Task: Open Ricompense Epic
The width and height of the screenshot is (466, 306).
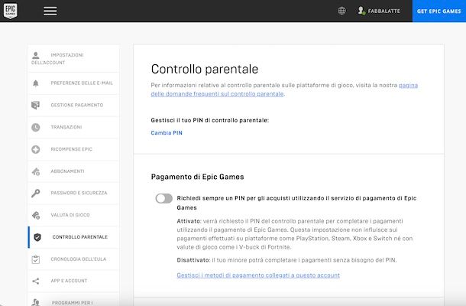Action: coord(73,149)
